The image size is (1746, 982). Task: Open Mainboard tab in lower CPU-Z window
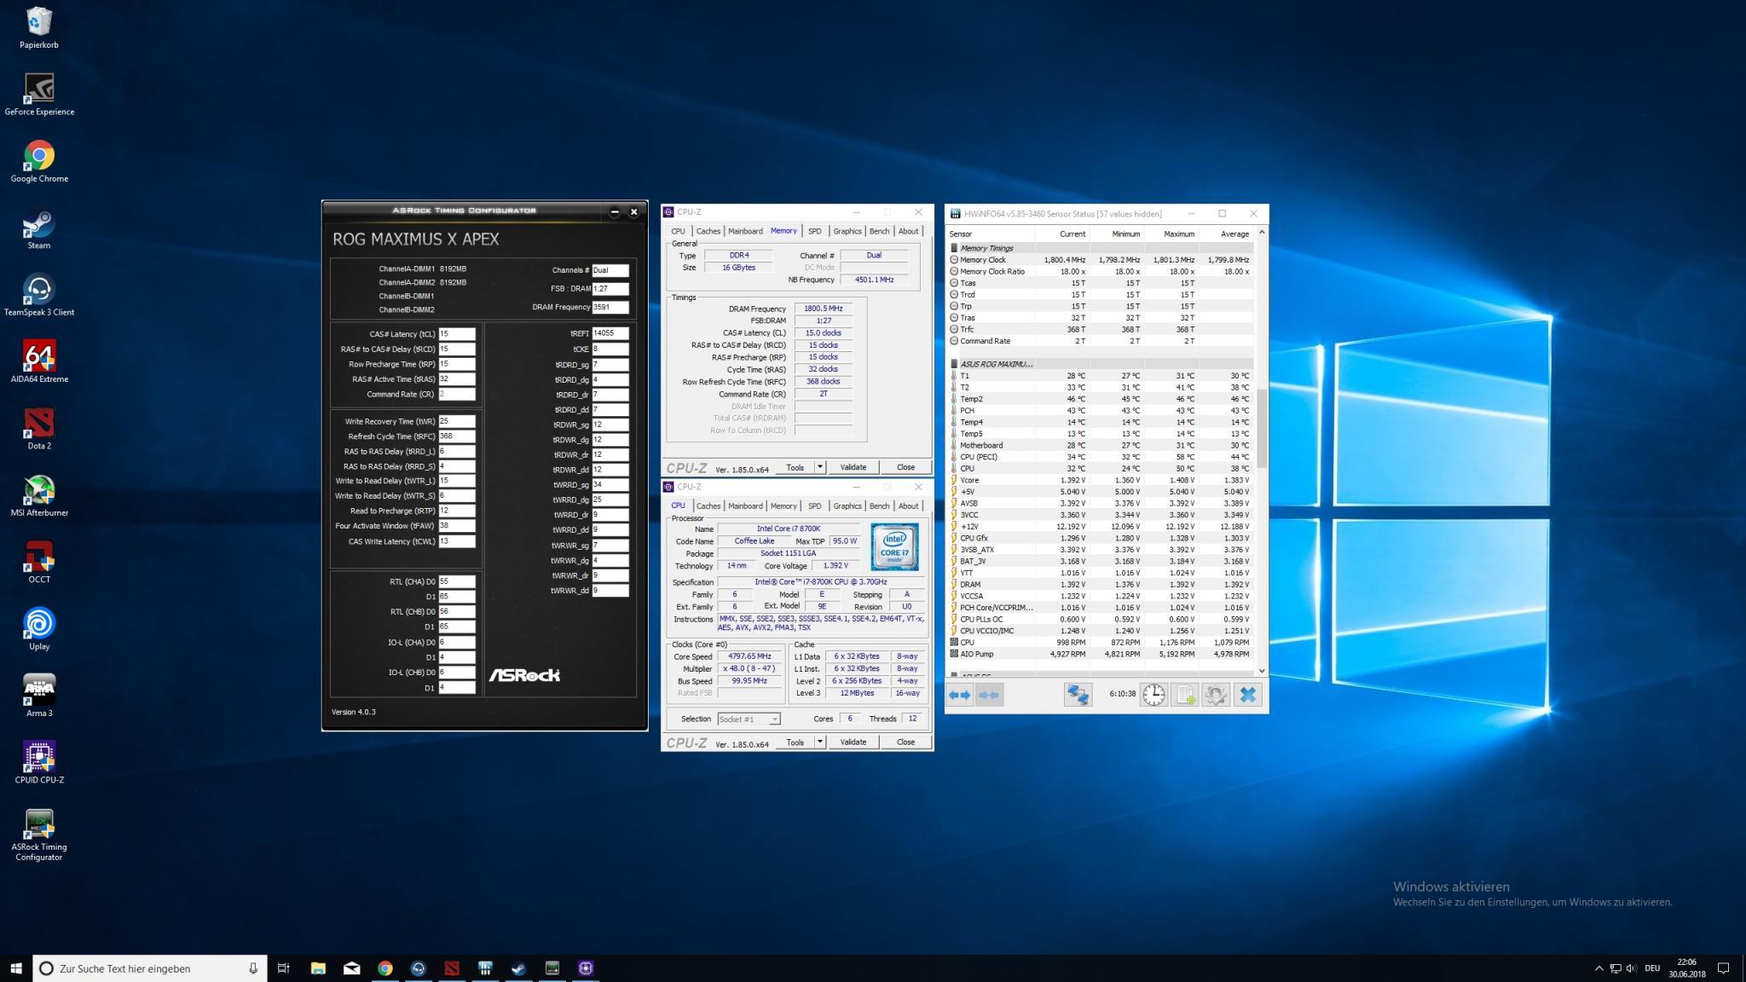[x=744, y=505]
